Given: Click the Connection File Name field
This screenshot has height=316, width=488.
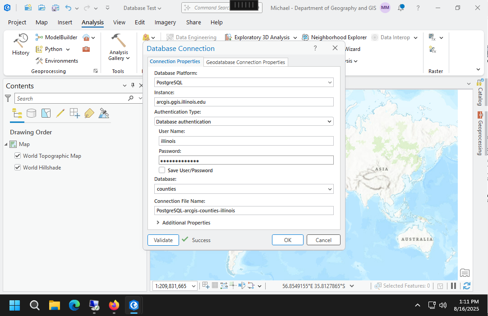Looking at the screenshot, I should pyautogui.click(x=244, y=211).
